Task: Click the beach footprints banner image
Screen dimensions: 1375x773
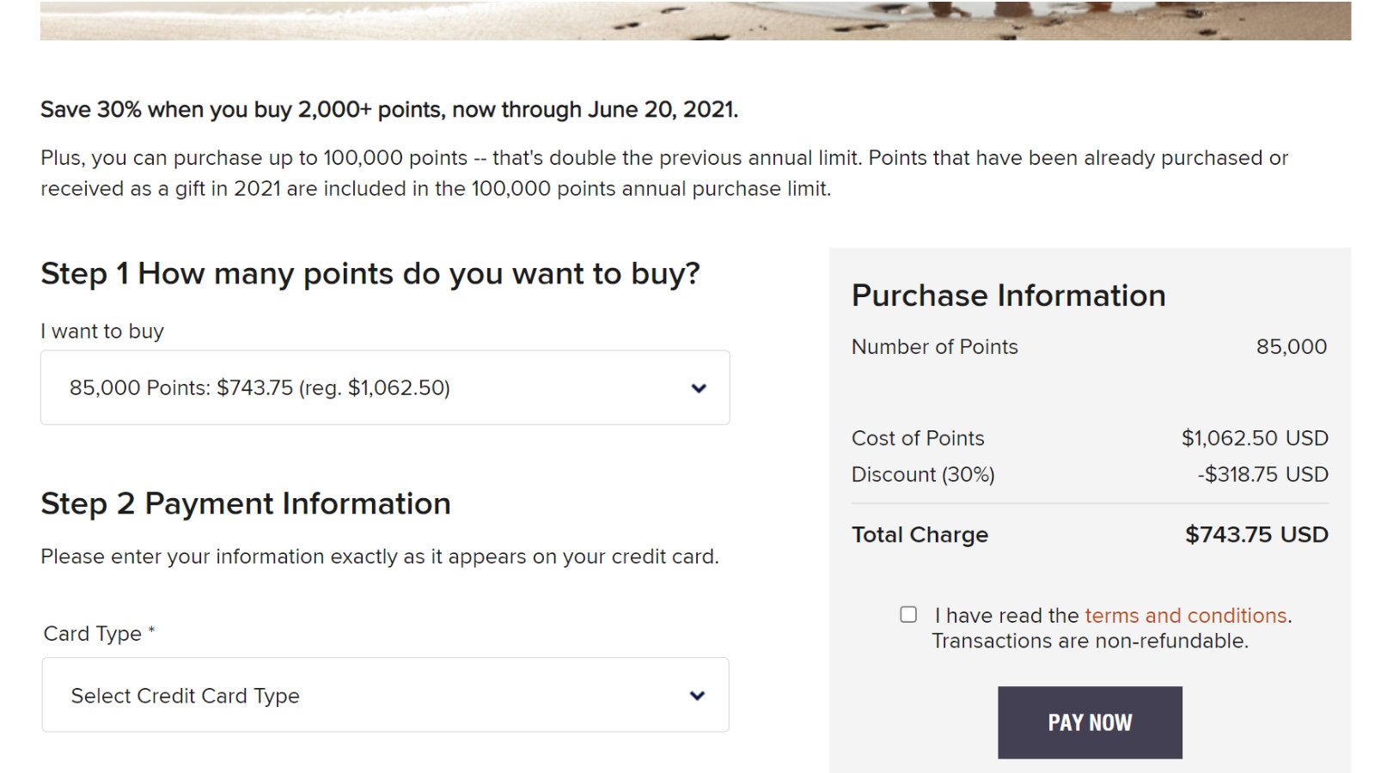Action: coord(695,21)
